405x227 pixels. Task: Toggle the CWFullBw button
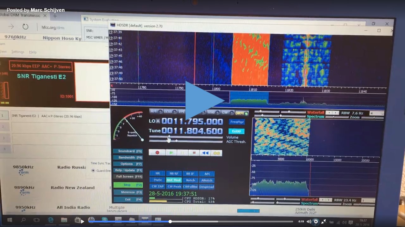190,187
